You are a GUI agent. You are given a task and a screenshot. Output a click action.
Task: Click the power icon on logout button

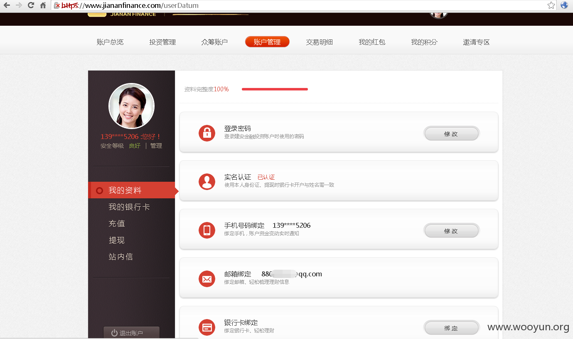(114, 333)
